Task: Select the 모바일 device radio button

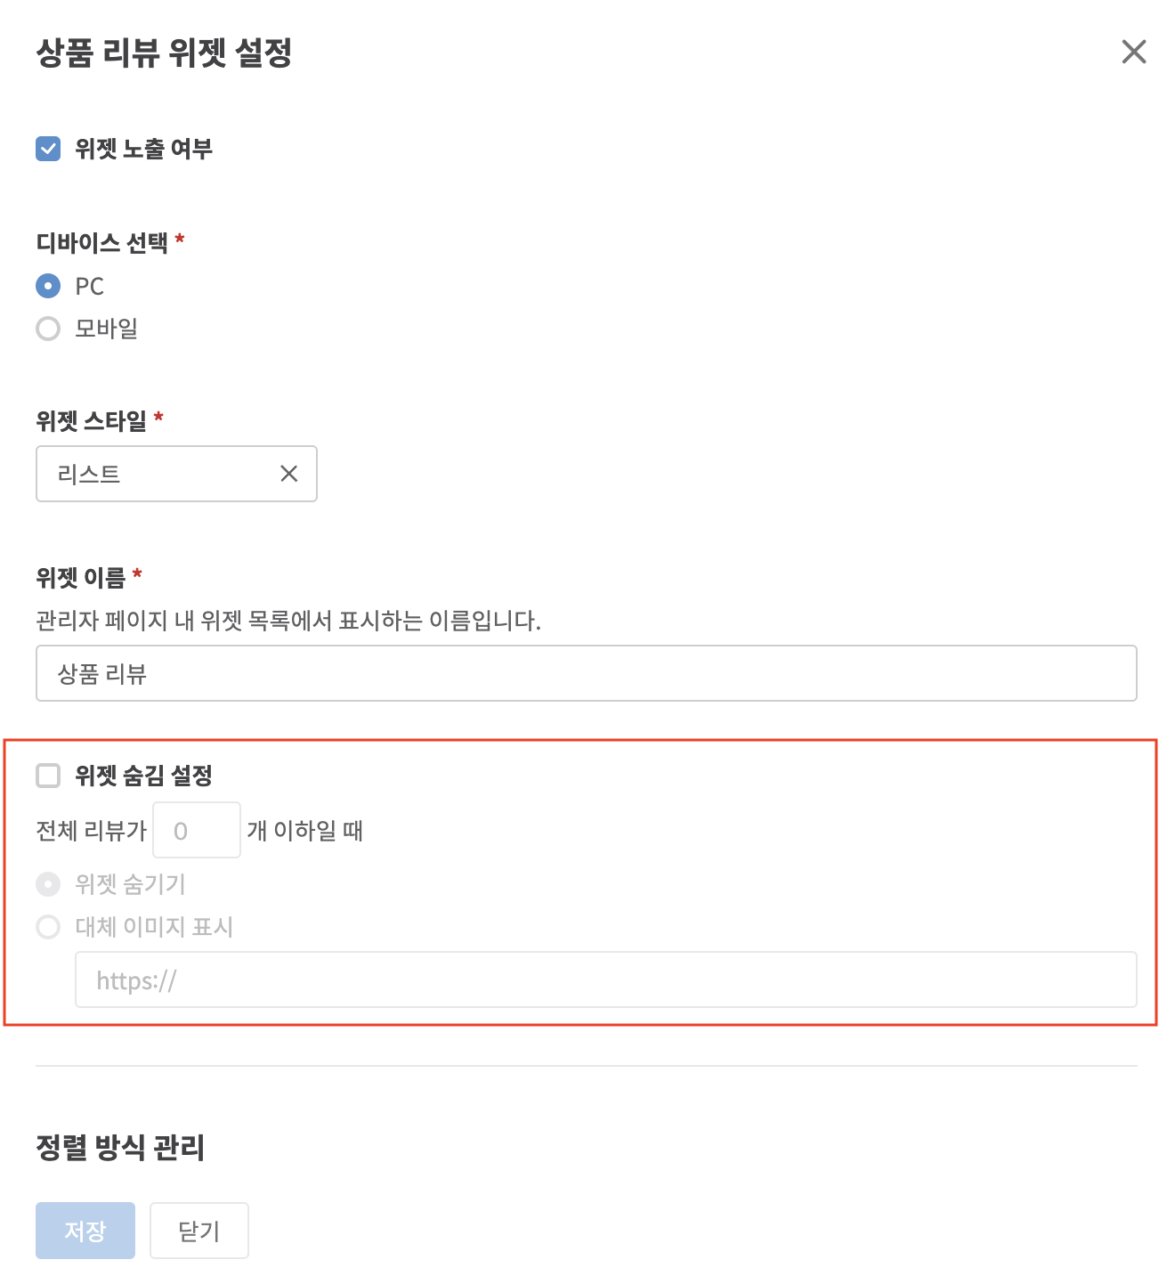Action: tap(48, 329)
